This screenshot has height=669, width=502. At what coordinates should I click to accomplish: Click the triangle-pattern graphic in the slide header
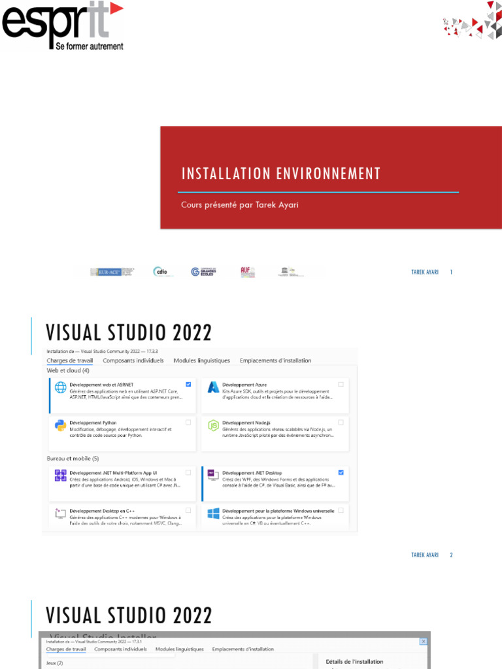(x=473, y=20)
